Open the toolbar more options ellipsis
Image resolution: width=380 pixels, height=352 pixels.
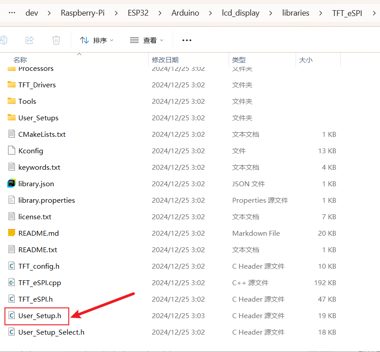pyautogui.click(x=187, y=40)
